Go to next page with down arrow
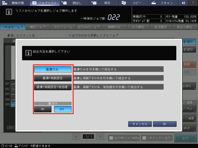The image size is (198, 148). 100,137
